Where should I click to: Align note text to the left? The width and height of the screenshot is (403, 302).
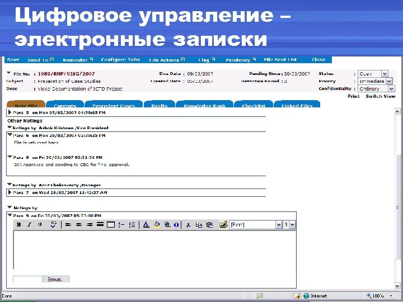point(68,225)
